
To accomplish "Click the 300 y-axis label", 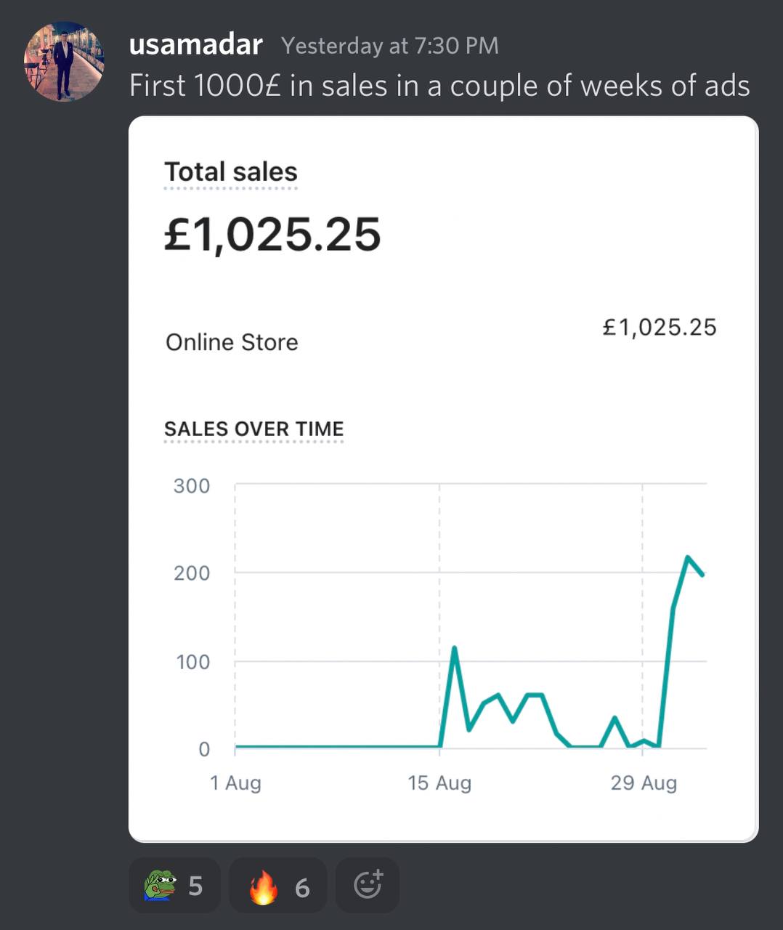I will [192, 485].
